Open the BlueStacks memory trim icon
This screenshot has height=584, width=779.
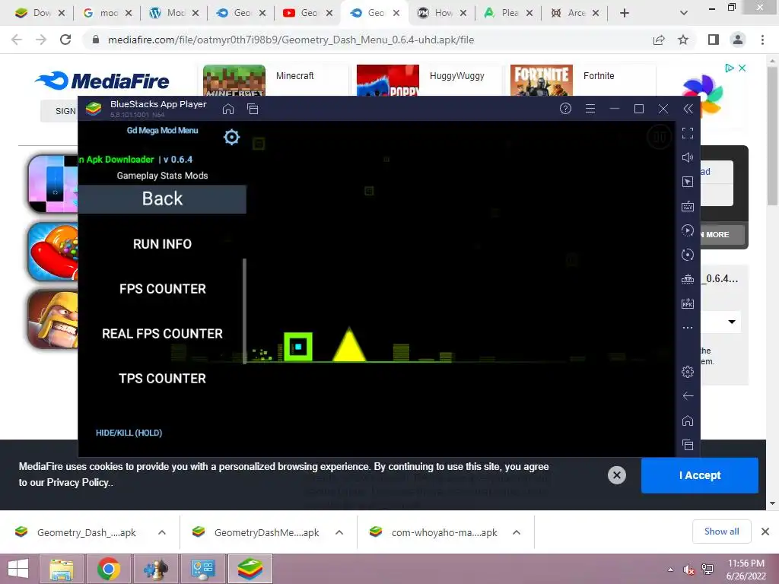[688, 279]
